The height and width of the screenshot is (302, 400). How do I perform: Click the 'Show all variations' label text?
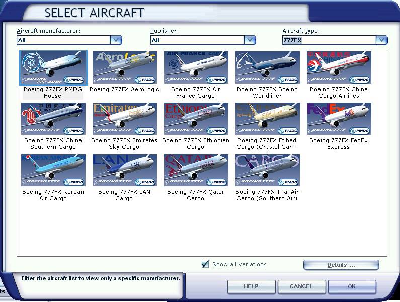point(239,264)
